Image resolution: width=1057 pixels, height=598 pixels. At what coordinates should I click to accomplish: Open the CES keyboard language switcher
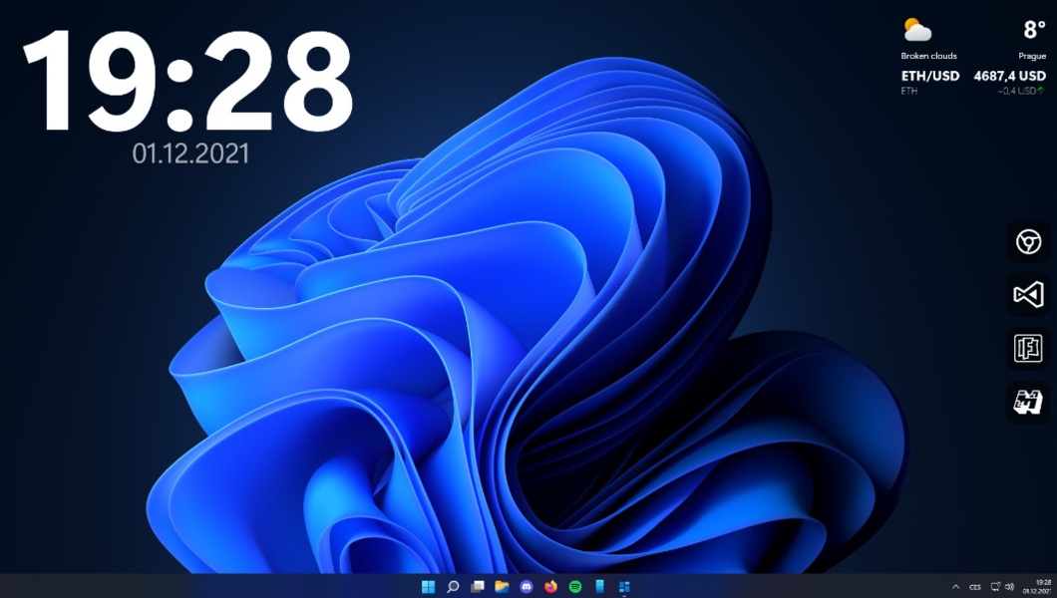pyautogui.click(x=975, y=587)
